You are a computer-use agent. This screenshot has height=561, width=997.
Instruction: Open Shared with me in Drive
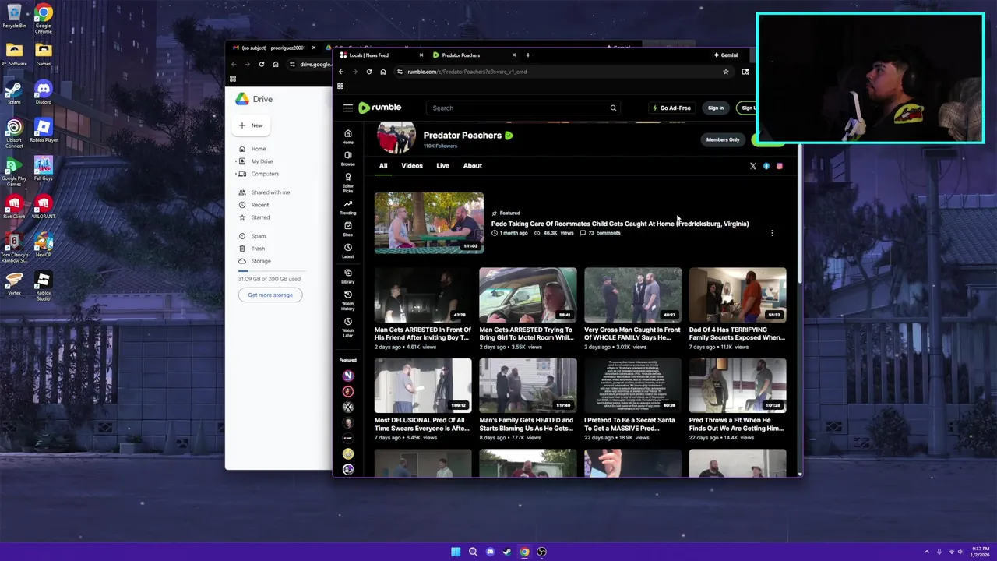click(x=270, y=192)
